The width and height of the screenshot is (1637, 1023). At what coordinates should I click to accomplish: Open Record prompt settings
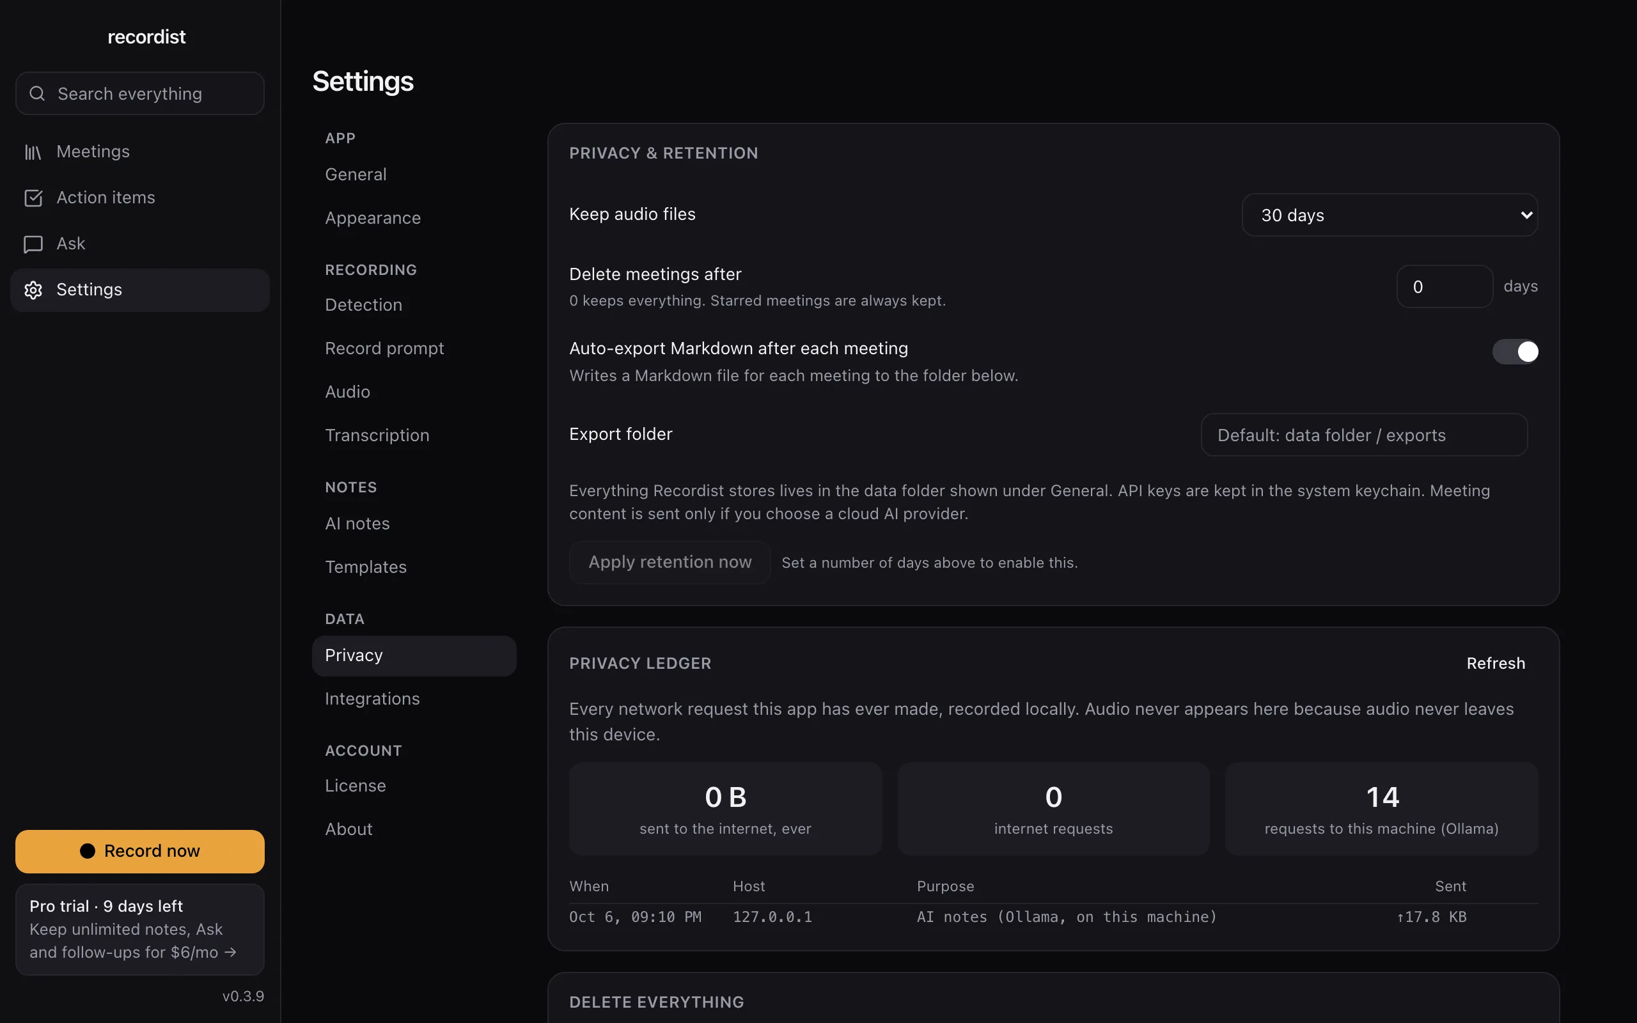tap(414, 348)
